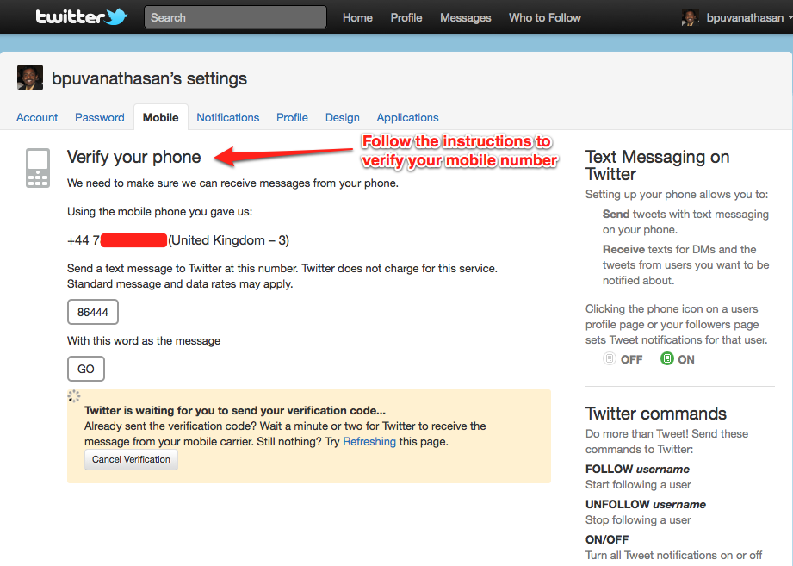Open the Notifications settings tab
The image size is (793, 566).
coord(227,117)
